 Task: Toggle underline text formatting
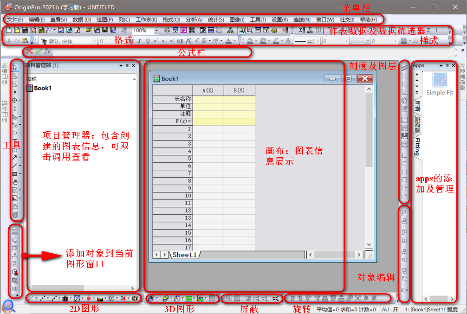[148, 41]
